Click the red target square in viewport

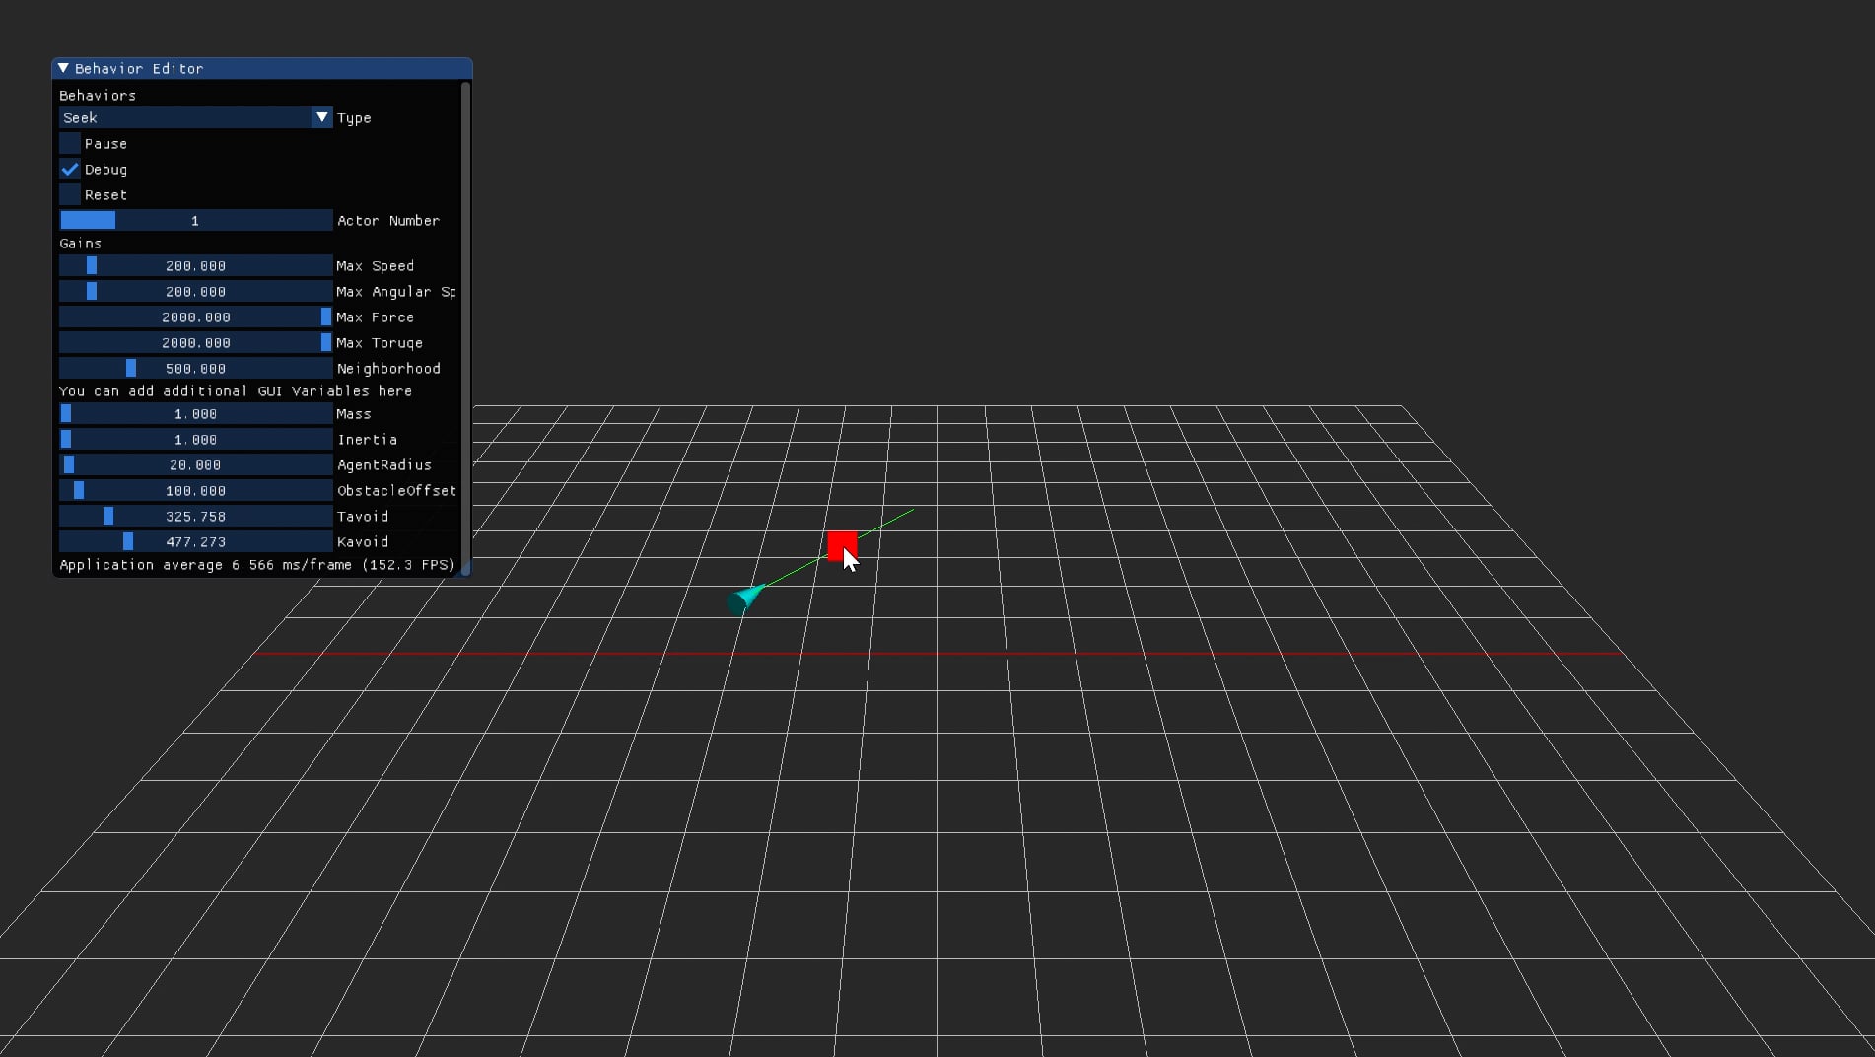[838, 543]
